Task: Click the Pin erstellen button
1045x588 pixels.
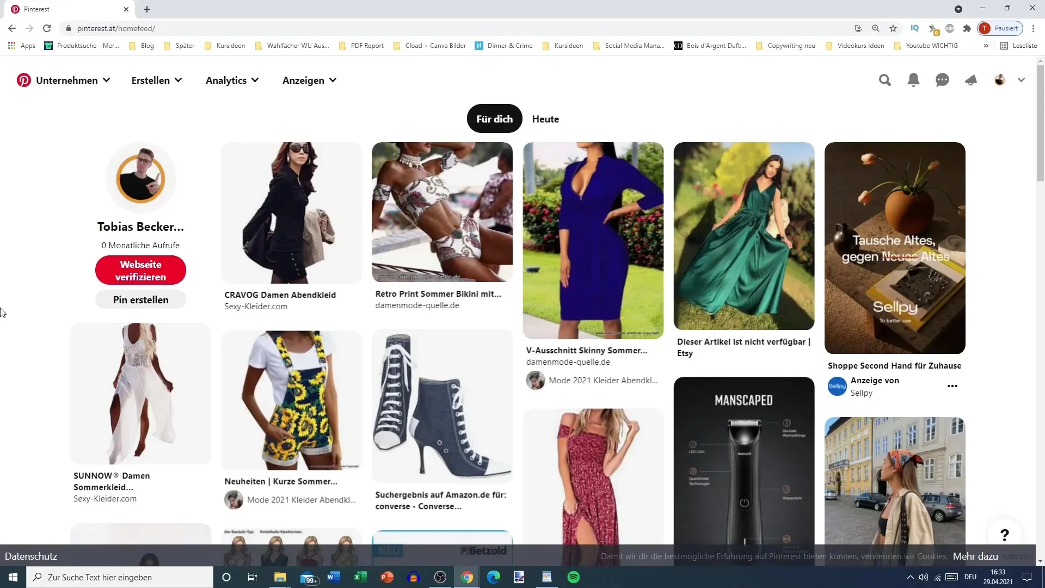Action: click(140, 299)
